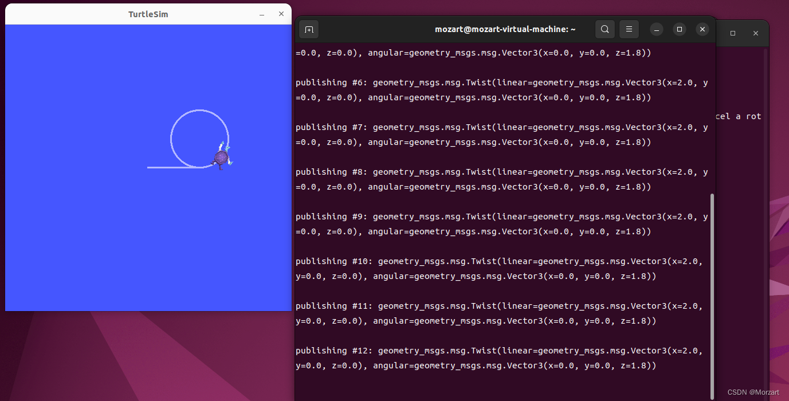This screenshot has width=789, height=401.
Task: Close the mozart terminal window
Action: coord(702,29)
